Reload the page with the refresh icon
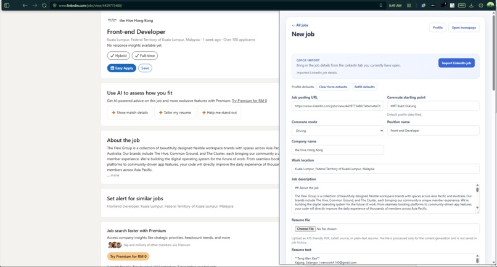The image size is (497, 267). point(44,6)
